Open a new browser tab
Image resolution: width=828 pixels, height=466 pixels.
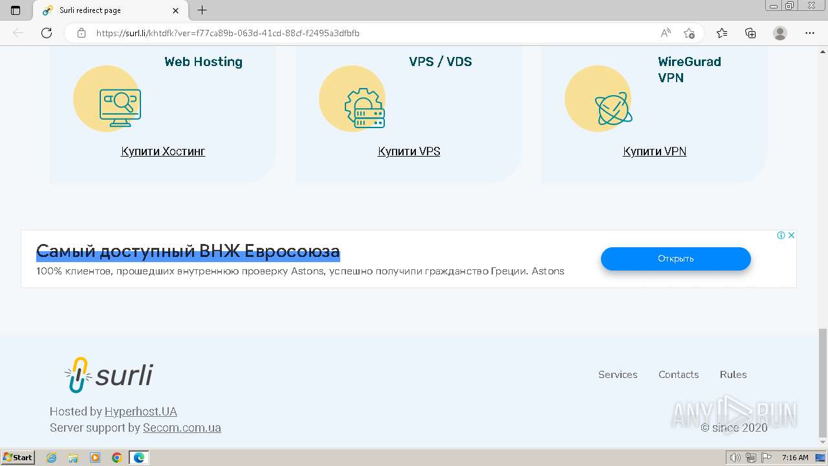tap(202, 10)
